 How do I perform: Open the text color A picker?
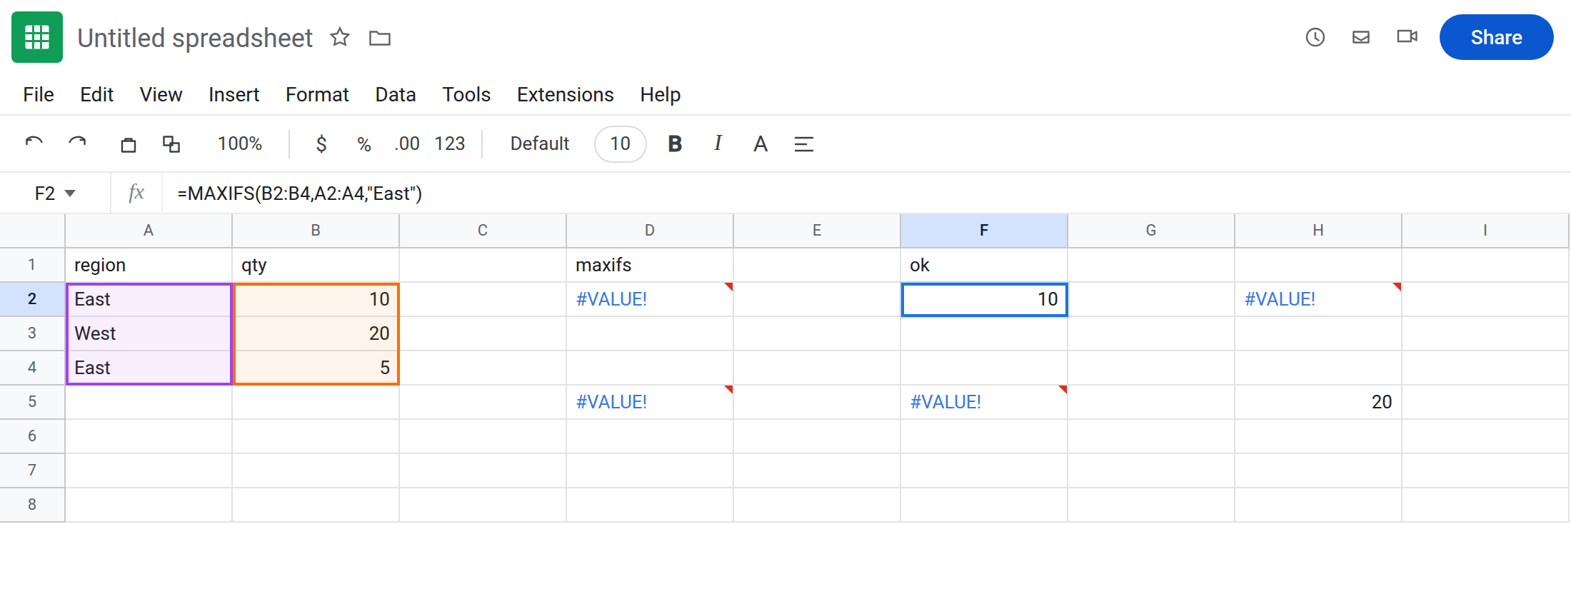[761, 144]
